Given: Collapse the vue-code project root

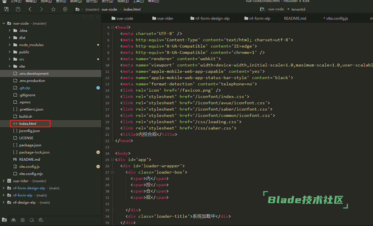Looking at the screenshot, I should [x=3, y=23].
